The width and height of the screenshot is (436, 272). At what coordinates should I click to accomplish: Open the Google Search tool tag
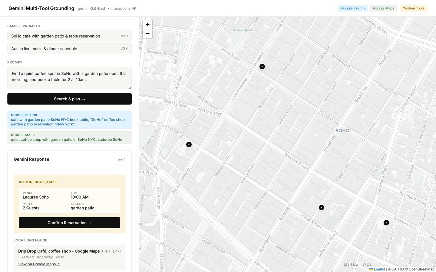(353, 8)
